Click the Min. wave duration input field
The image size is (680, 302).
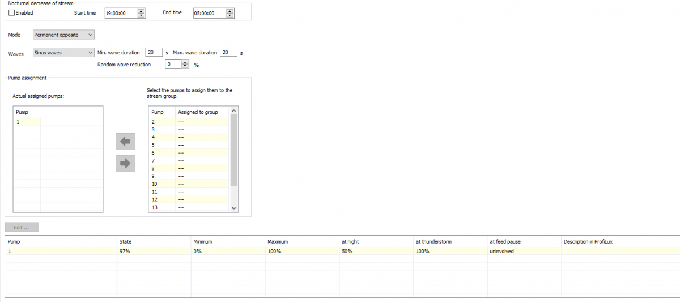tap(154, 52)
